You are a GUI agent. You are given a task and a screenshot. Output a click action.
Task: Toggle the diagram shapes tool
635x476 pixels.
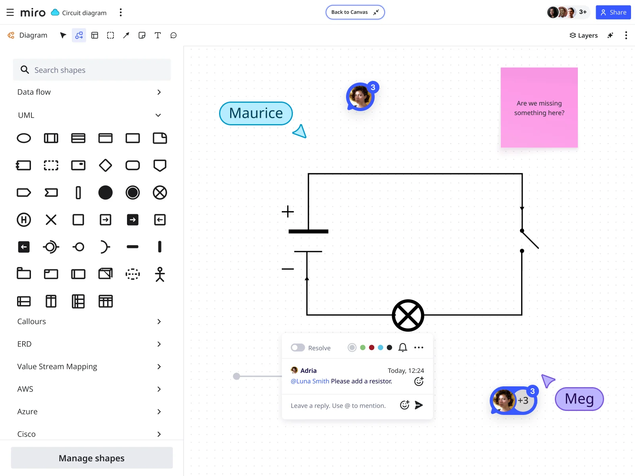click(79, 35)
